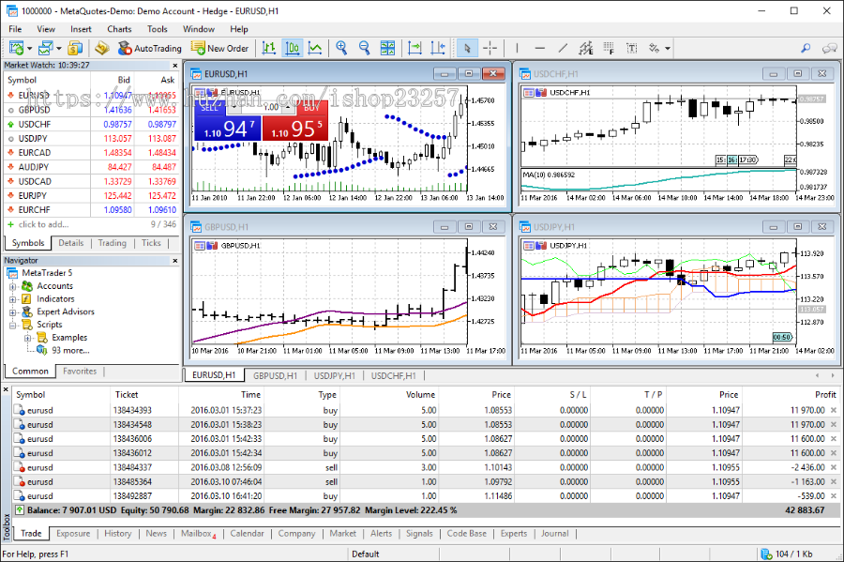The width and height of the screenshot is (844, 562).
Task: Open the Mailbox tab in Toolbox
Action: 198,534
